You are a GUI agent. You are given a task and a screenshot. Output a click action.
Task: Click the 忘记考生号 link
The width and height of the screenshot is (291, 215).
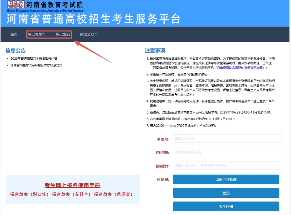click(37, 34)
